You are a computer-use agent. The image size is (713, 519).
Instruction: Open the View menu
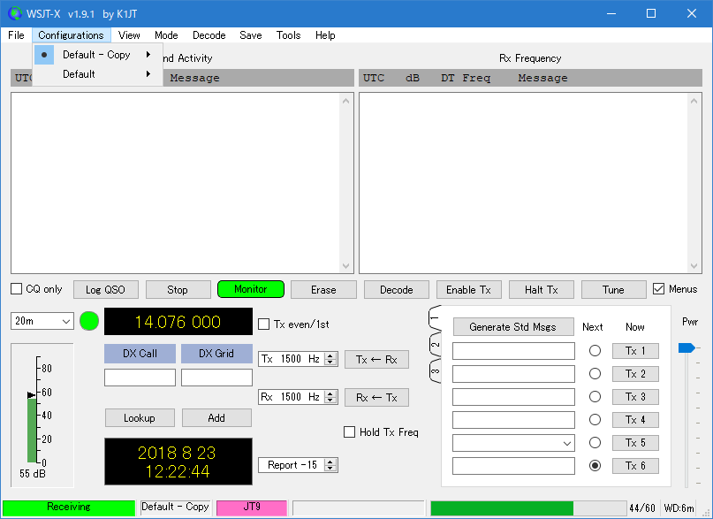[x=129, y=35]
